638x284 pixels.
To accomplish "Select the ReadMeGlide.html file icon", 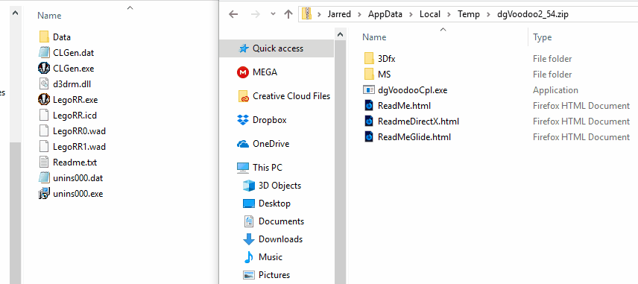I will pos(369,137).
